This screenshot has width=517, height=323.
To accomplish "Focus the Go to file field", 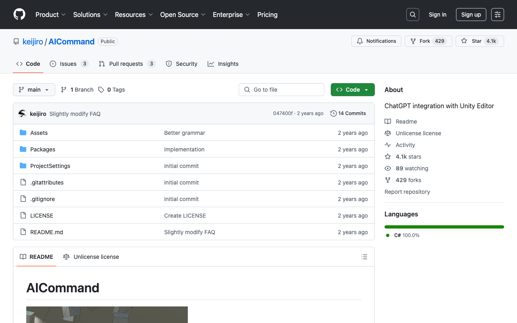I will (x=282, y=90).
